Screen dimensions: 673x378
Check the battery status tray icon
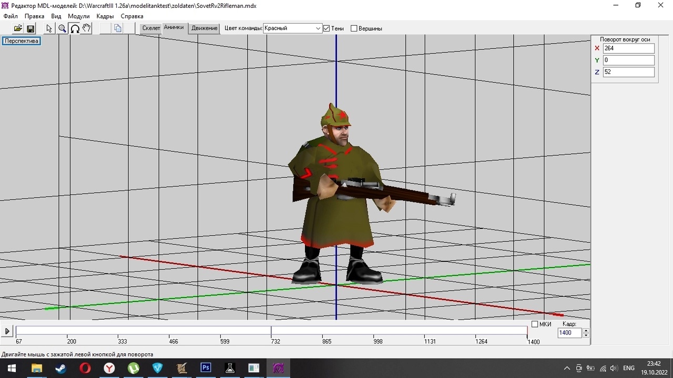pyautogui.click(x=591, y=368)
